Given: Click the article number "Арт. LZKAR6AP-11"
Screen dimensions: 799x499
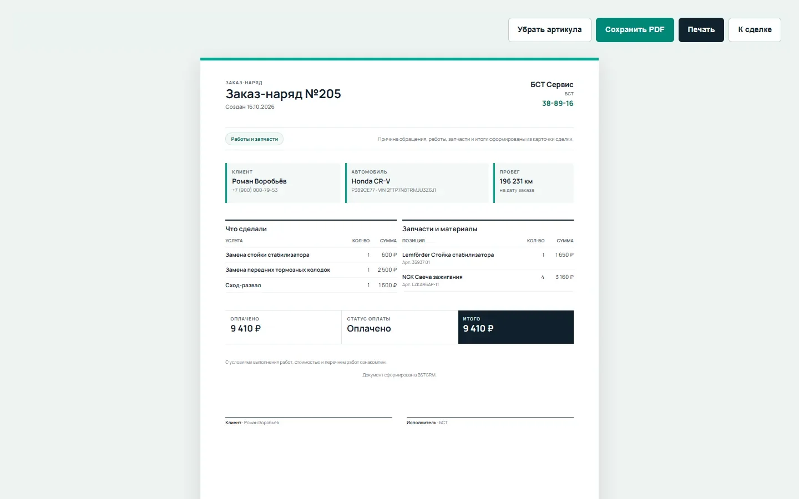Looking at the screenshot, I should 421,285.
